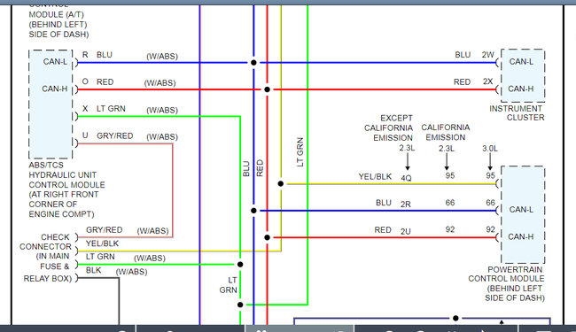Viewport: 576px width, 332px height.
Task: Select the YEL/BLK label at the check connector
Action: coord(103,243)
